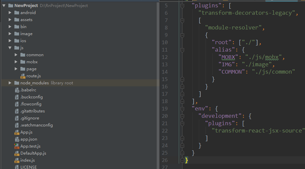Screen dimensions: 305x169
Task: Select .babelrc in the project tree
Action: (x=28, y=90)
